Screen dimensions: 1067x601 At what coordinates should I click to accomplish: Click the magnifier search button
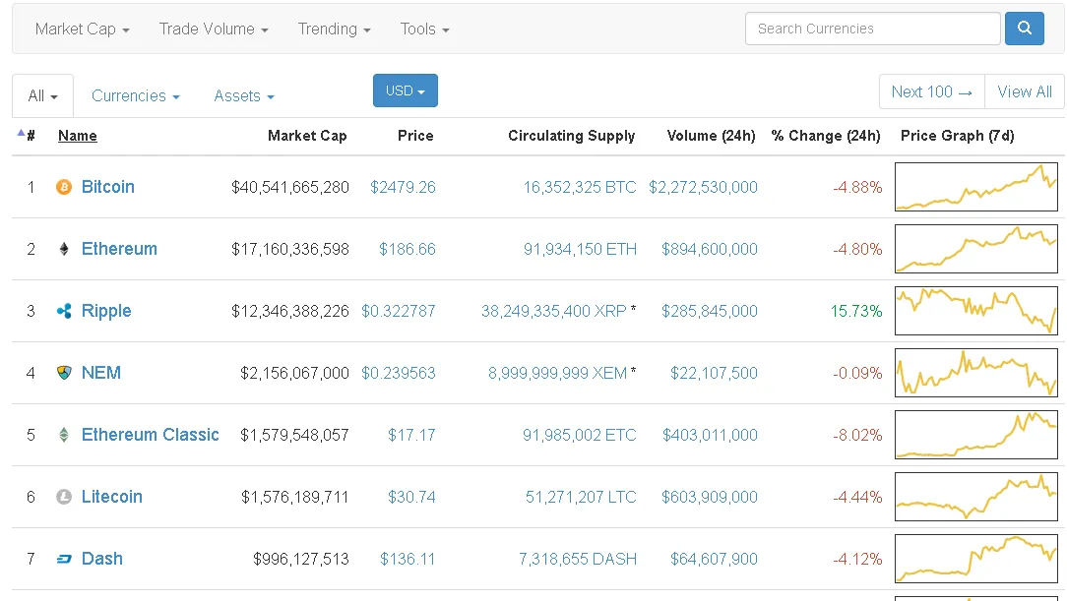click(x=1024, y=29)
